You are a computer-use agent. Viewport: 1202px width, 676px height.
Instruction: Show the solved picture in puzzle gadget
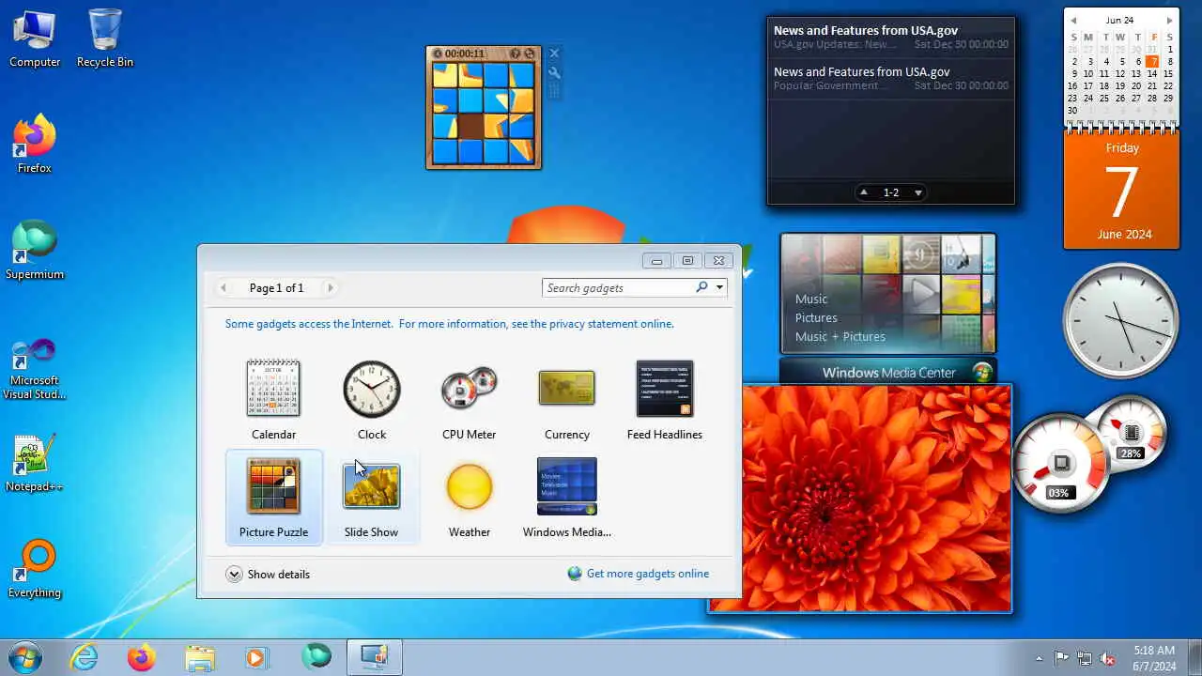pos(515,54)
